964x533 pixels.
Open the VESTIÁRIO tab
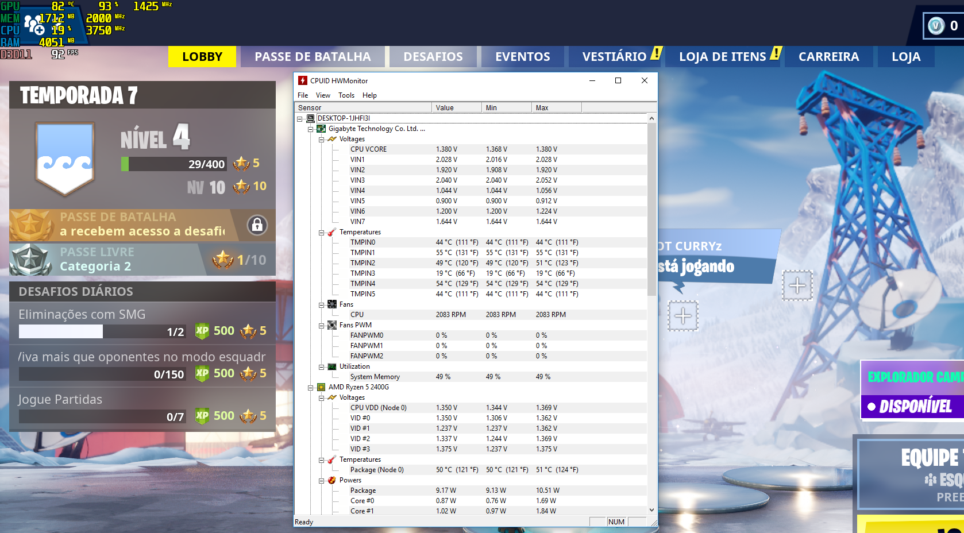coord(615,57)
